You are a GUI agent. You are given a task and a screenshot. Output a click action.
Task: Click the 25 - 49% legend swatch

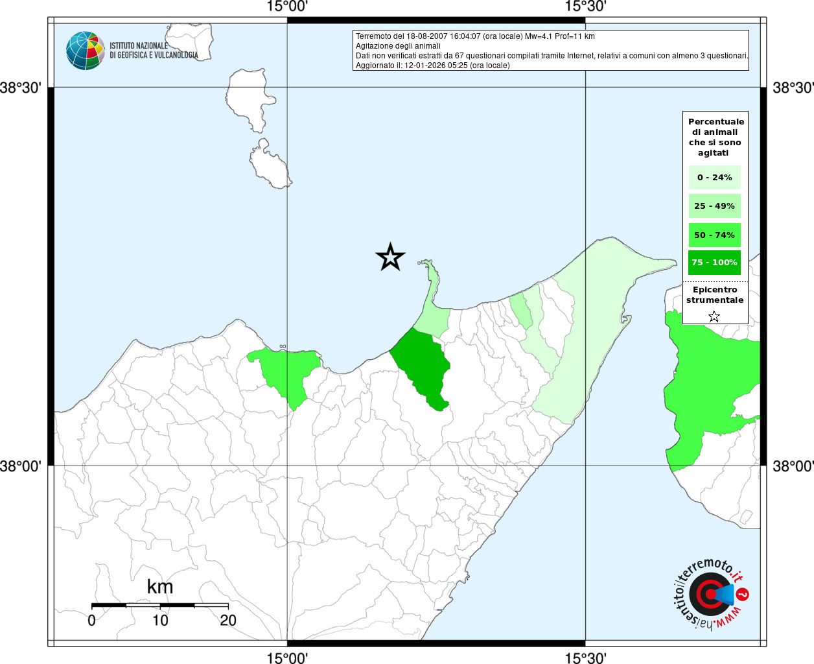click(x=714, y=206)
